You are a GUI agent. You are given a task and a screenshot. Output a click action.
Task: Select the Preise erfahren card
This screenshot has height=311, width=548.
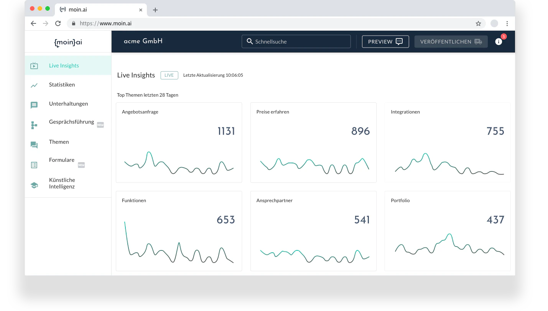point(313,142)
